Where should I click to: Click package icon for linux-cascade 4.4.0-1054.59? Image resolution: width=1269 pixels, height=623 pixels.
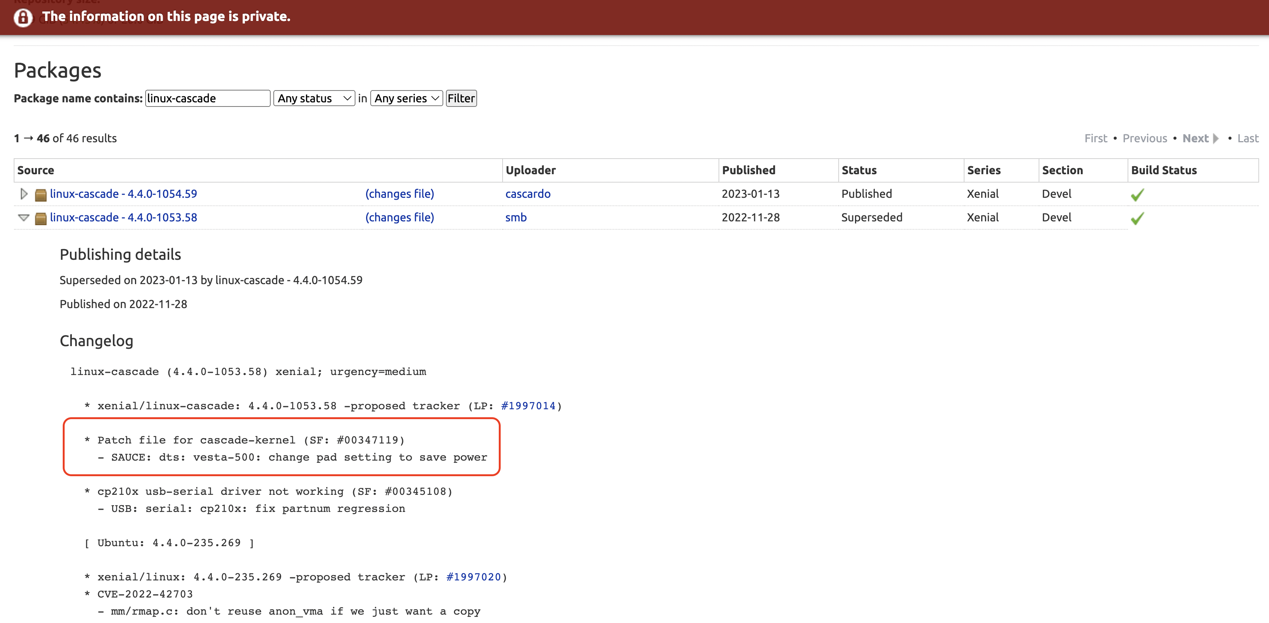coord(41,195)
